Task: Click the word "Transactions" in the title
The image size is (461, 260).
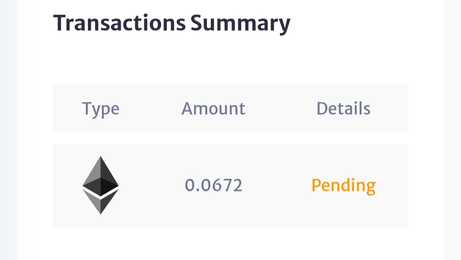Action: [x=120, y=23]
